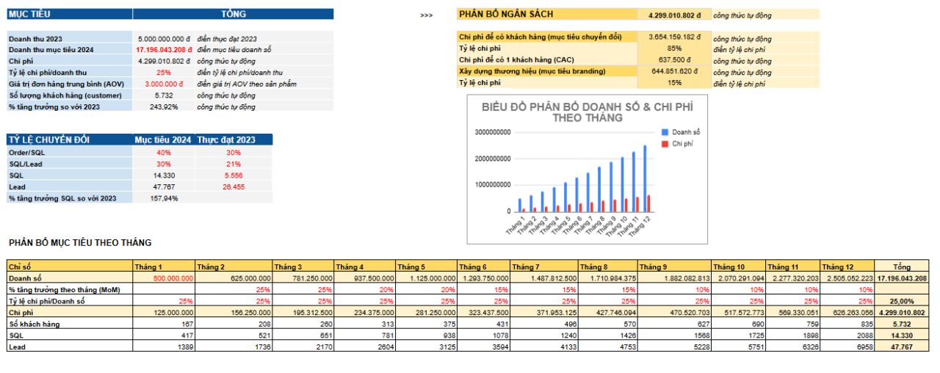The width and height of the screenshot is (940, 373).
Task: Select the PHÂN BỔ NGÂN SÁCH header
Action: pos(547,14)
